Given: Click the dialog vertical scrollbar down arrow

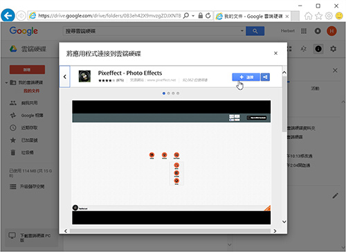Looking at the screenshot, I should click(284, 222).
